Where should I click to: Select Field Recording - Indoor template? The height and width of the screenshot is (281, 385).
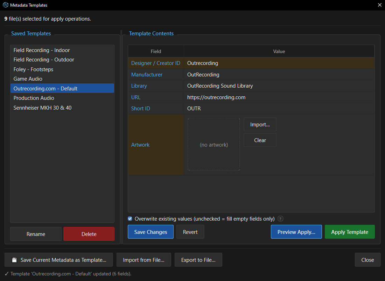tap(62, 50)
